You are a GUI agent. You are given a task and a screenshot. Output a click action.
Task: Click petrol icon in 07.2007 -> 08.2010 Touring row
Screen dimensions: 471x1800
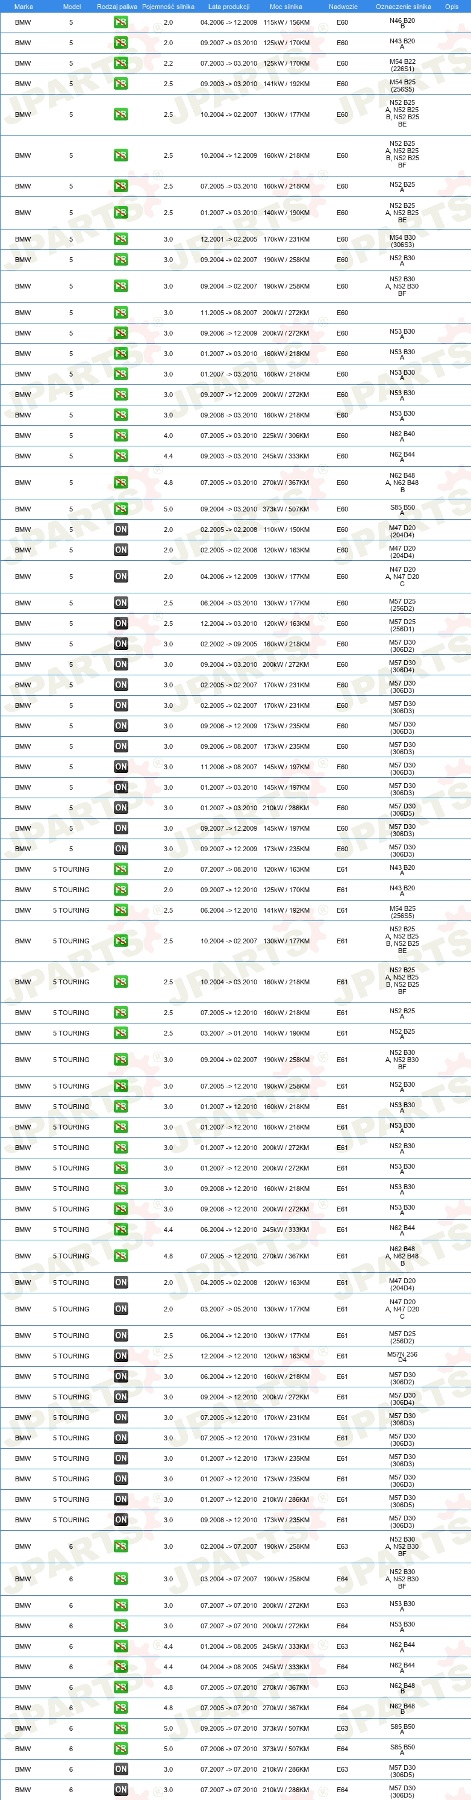[x=120, y=869]
